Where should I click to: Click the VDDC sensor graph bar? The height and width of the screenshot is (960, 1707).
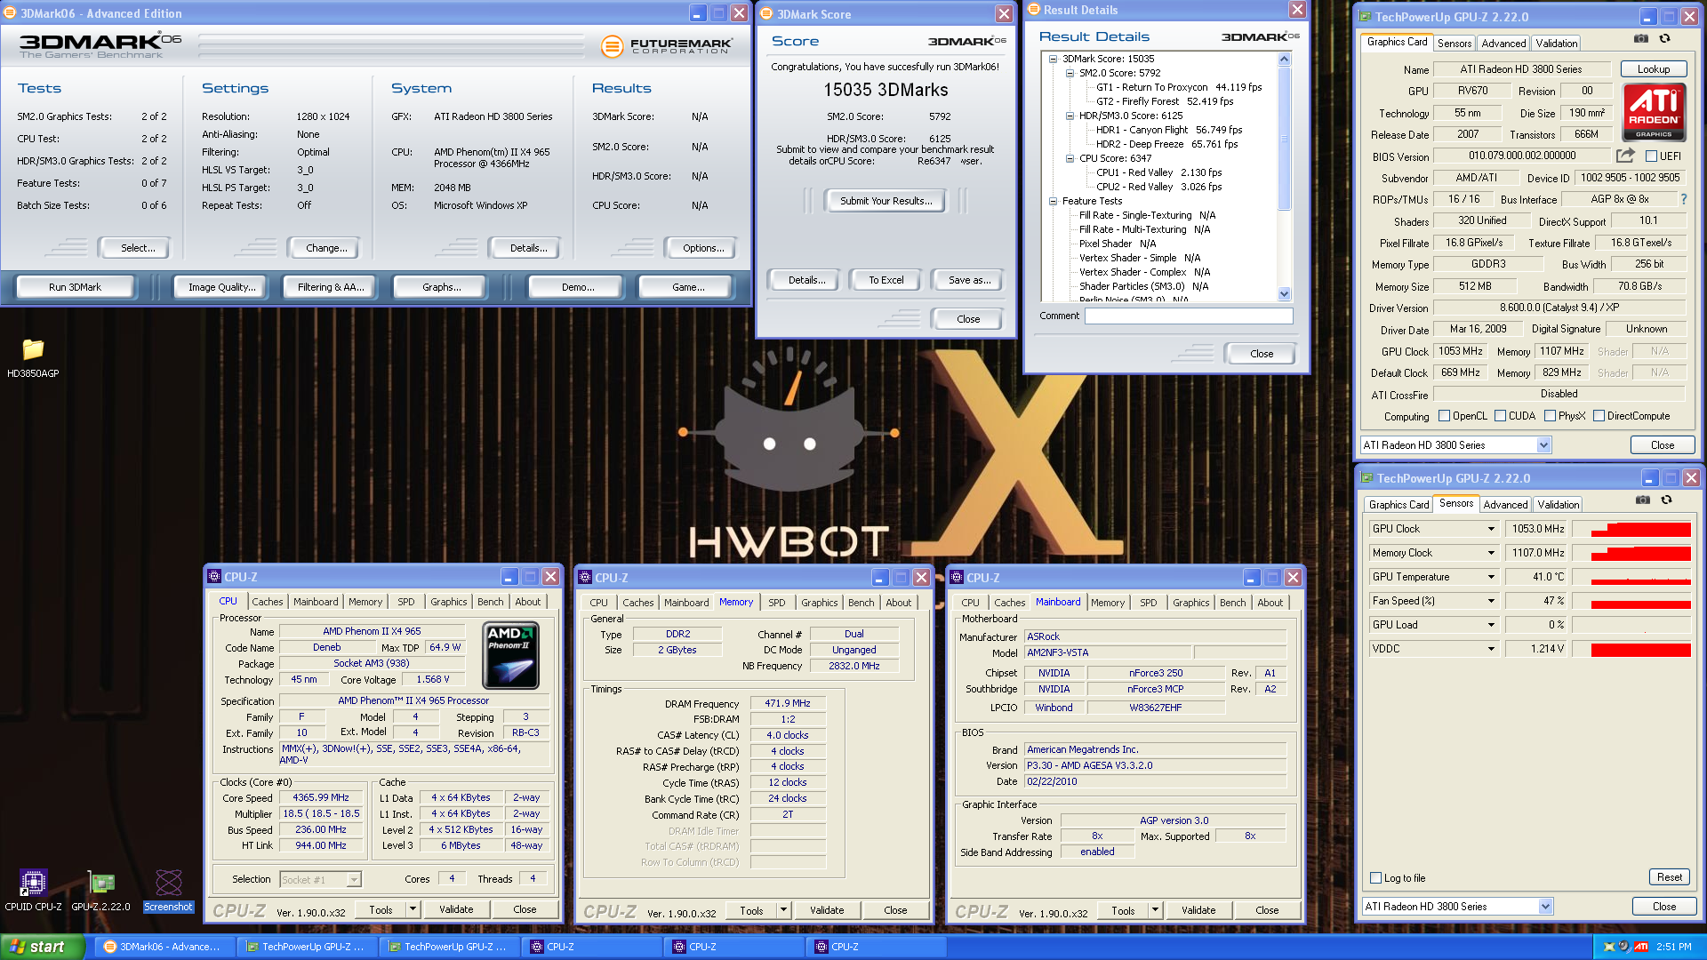[x=1631, y=649]
